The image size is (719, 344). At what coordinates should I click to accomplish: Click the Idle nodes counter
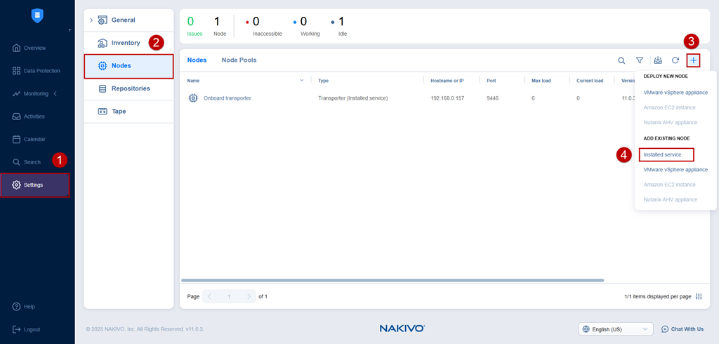click(x=339, y=26)
